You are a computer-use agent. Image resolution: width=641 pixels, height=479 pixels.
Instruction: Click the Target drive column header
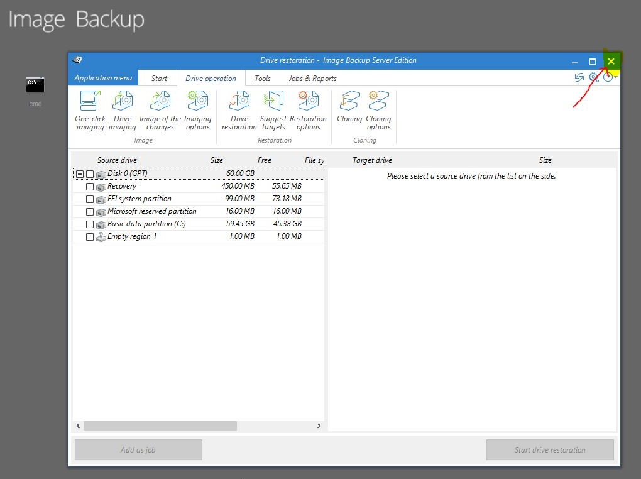[x=372, y=160]
